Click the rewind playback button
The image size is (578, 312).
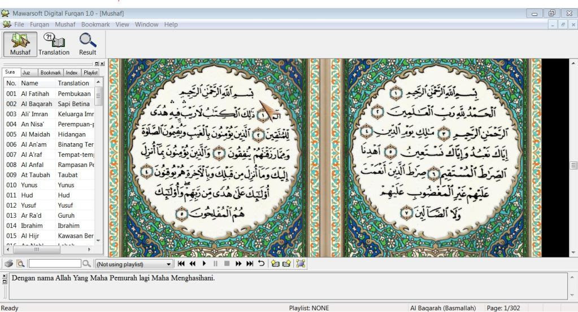click(x=193, y=263)
